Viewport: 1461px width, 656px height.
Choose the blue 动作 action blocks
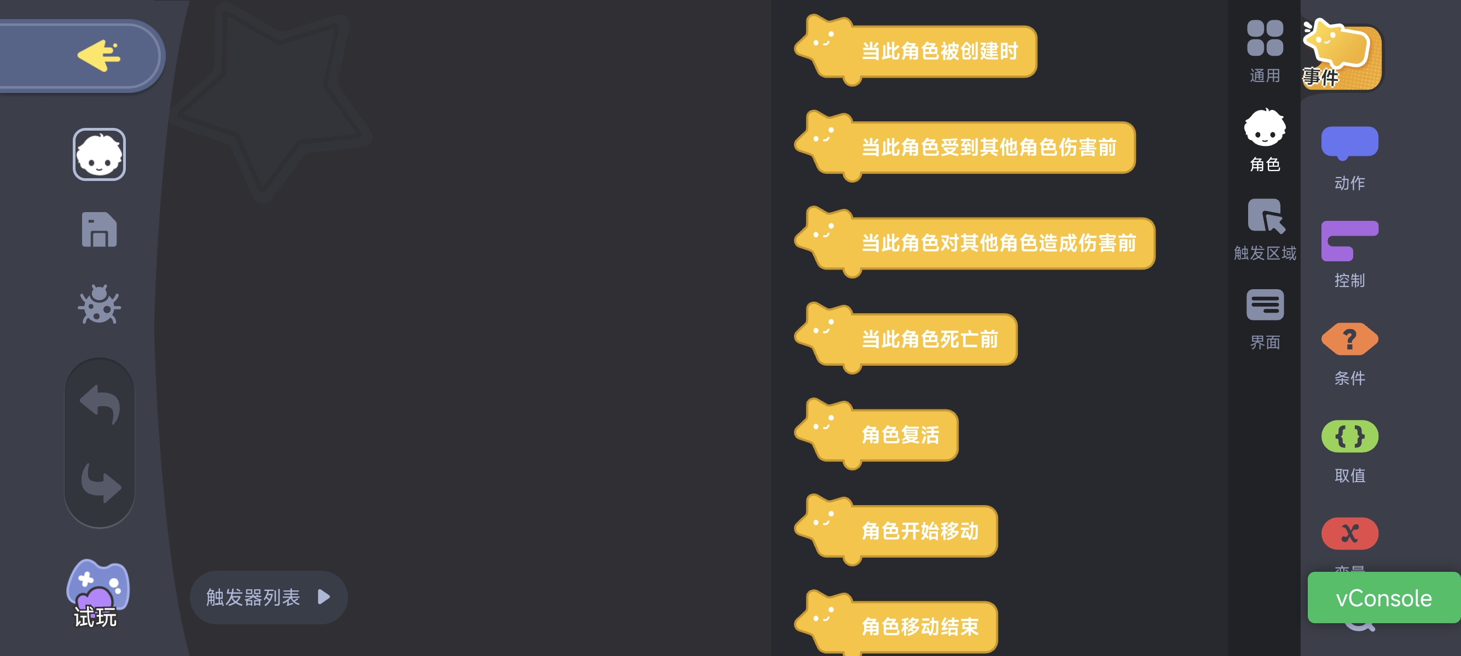coord(1349,158)
